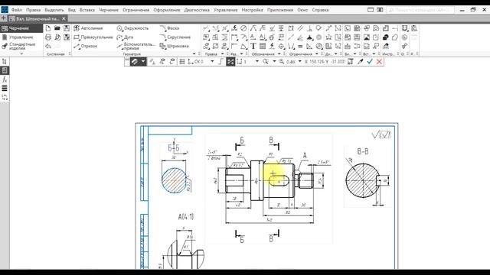Image resolution: width=490 pixels, height=275 pixels.
Task: Insert a table in Обозначения panel
Action: pos(263,46)
